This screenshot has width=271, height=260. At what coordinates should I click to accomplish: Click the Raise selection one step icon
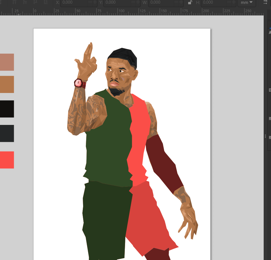point(25,2)
